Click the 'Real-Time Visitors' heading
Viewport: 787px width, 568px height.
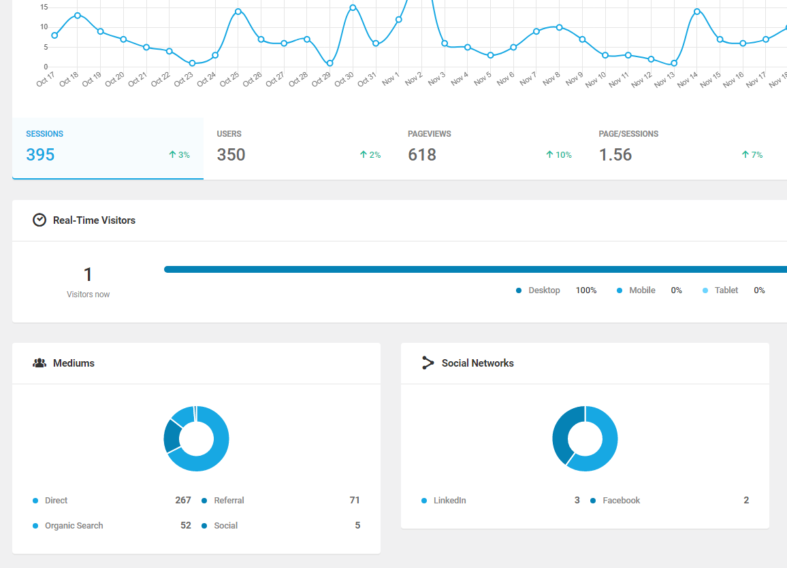coord(95,220)
